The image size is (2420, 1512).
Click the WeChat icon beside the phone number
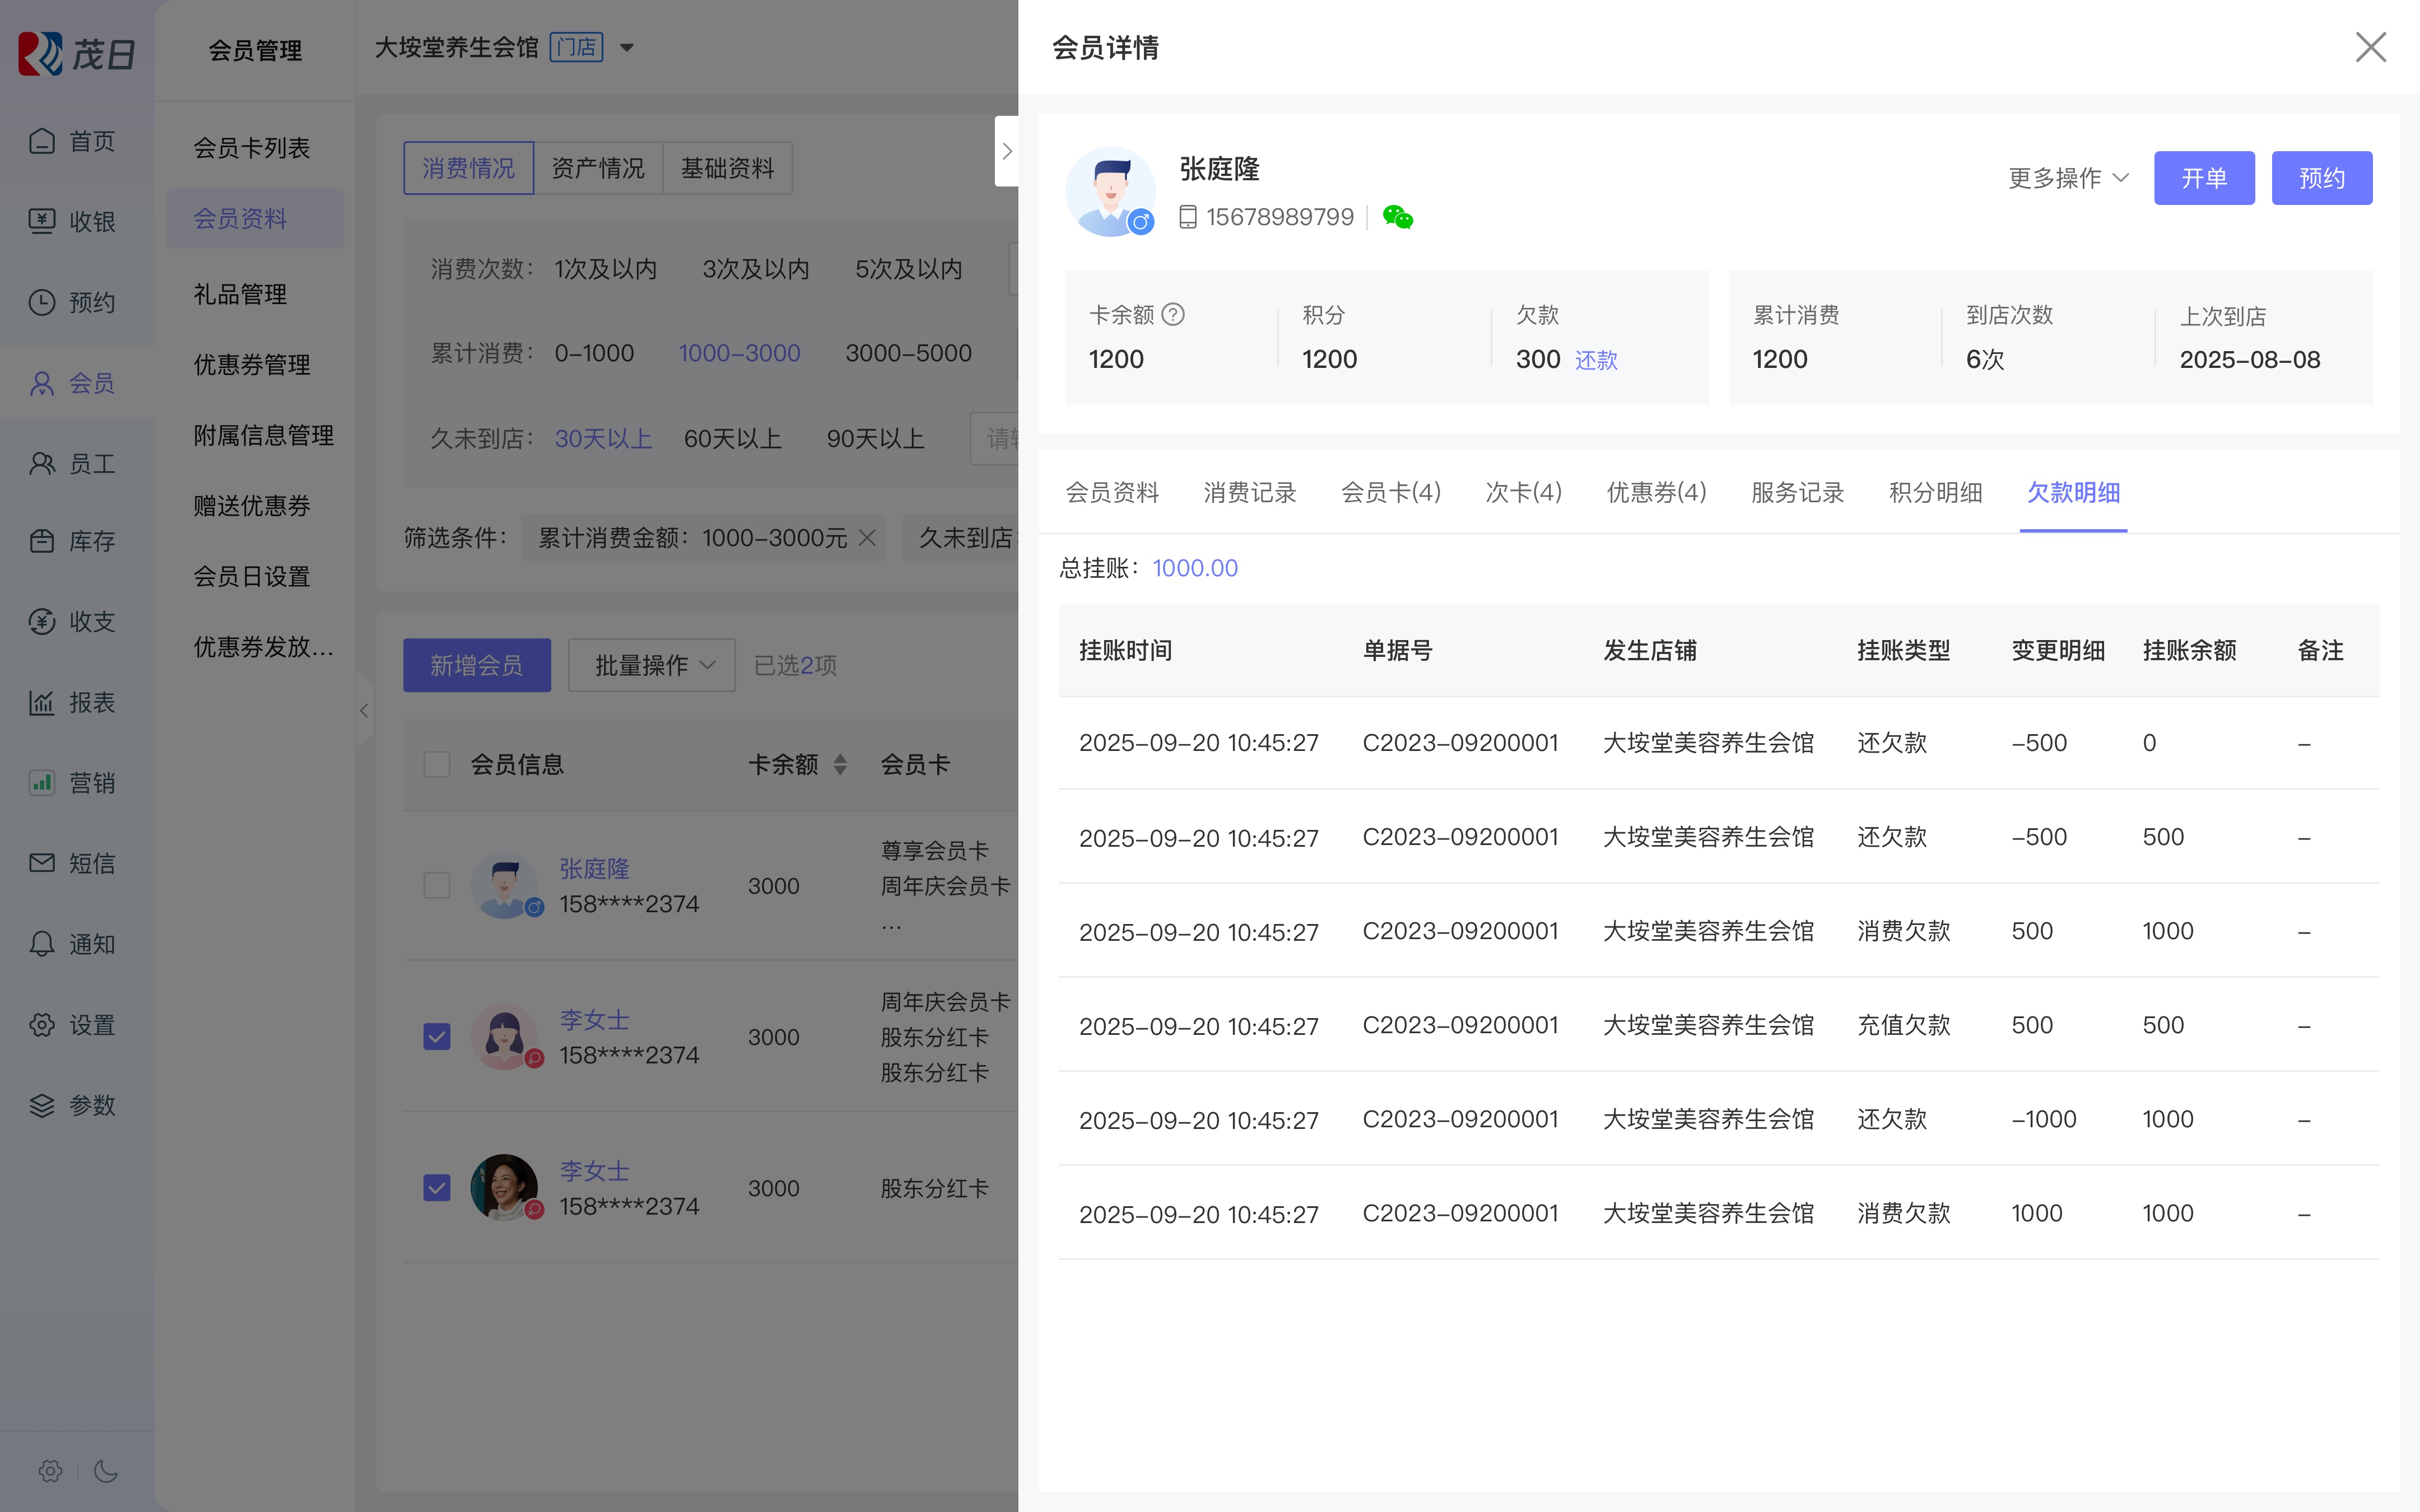pos(1397,217)
